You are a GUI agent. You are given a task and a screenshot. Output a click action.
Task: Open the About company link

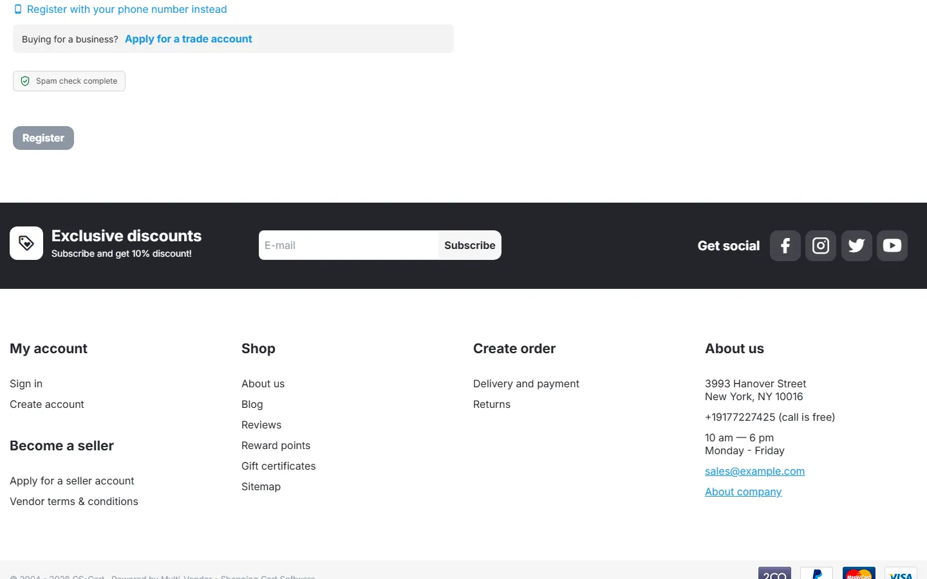click(743, 492)
